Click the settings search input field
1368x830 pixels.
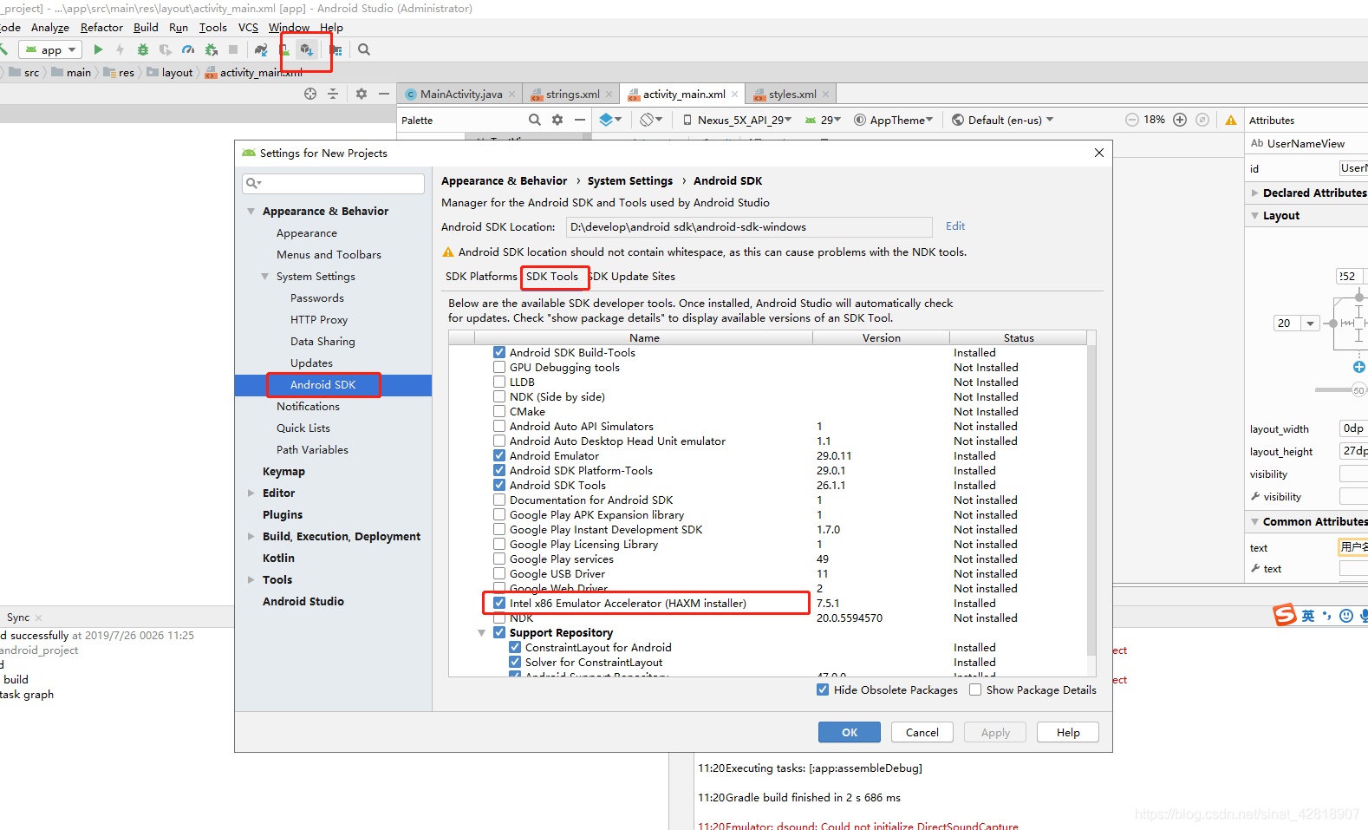point(333,183)
